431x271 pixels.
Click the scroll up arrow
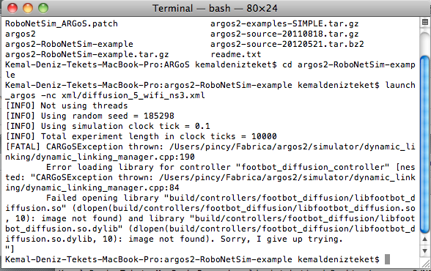pyautogui.click(x=424, y=240)
